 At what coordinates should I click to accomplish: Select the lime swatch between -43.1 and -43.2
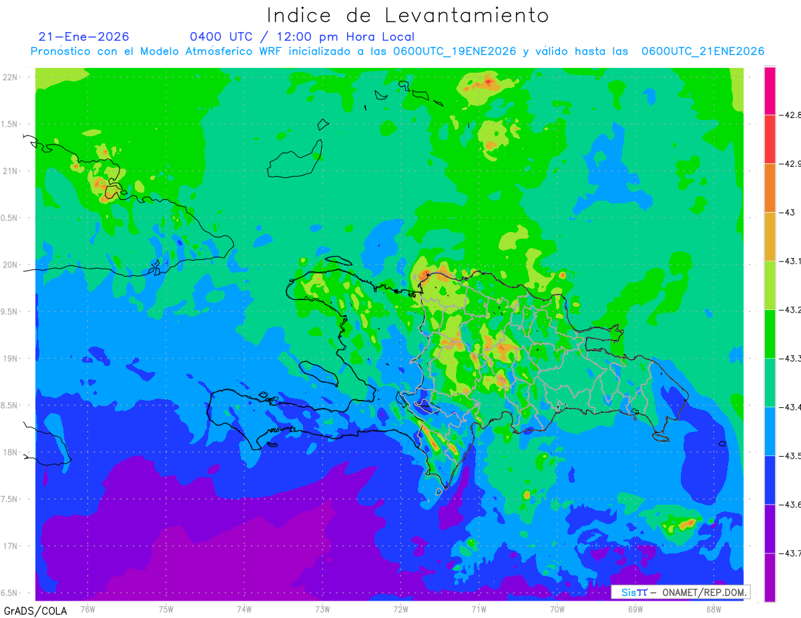pyautogui.click(x=770, y=285)
